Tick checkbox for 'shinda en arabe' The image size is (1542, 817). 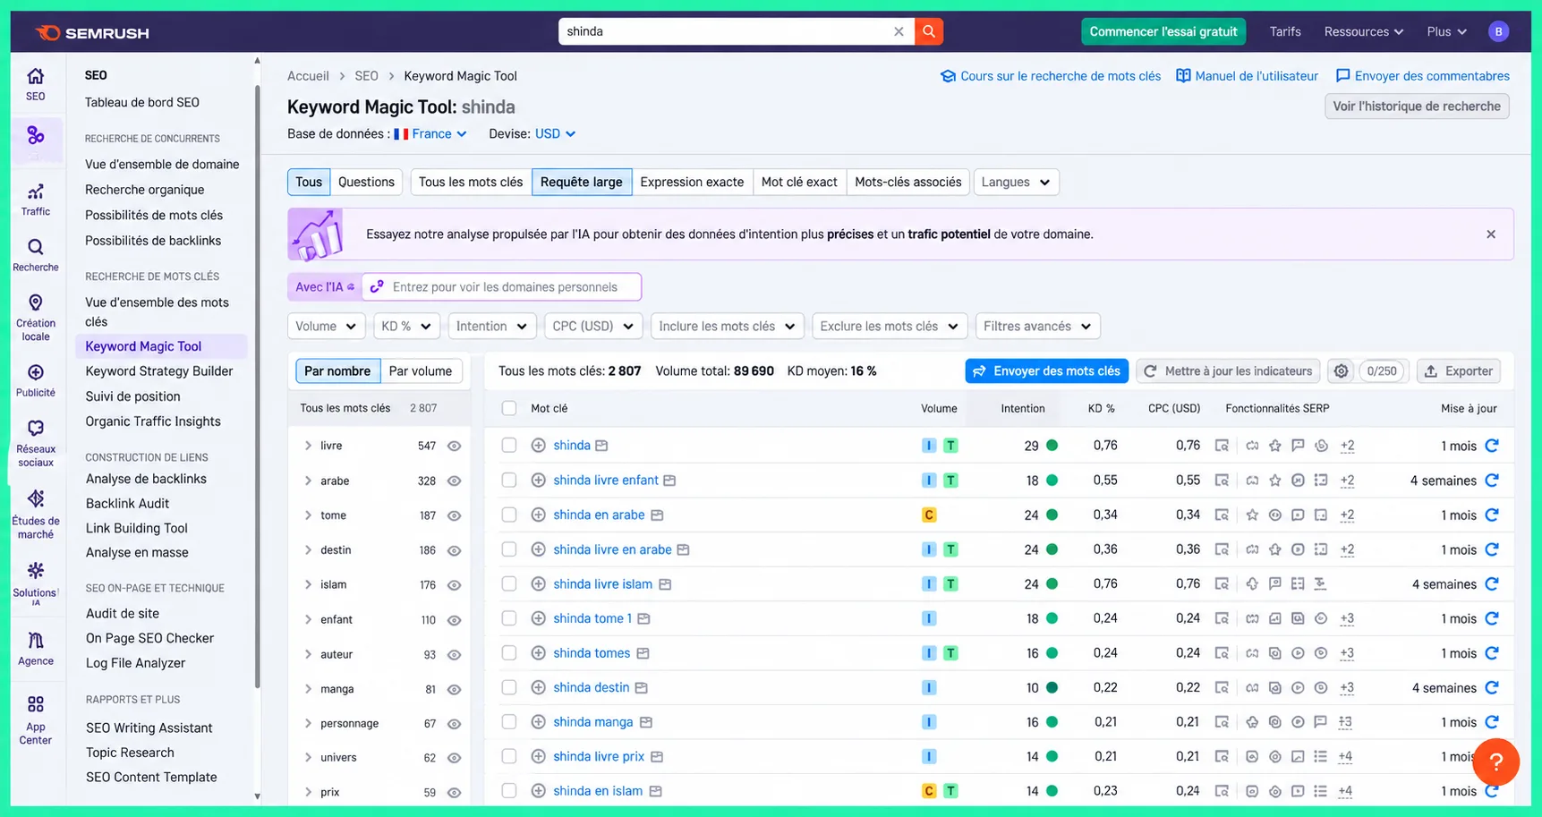pos(509,515)
